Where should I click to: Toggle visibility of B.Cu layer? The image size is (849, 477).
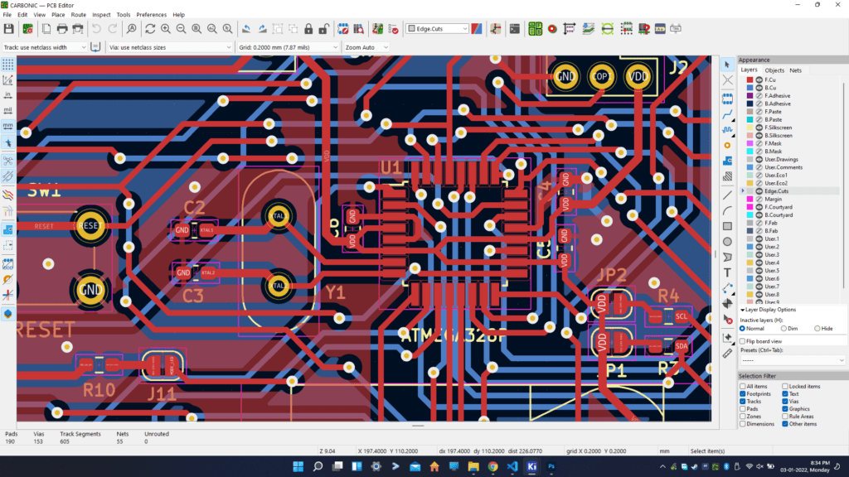(x=759, y=88)
